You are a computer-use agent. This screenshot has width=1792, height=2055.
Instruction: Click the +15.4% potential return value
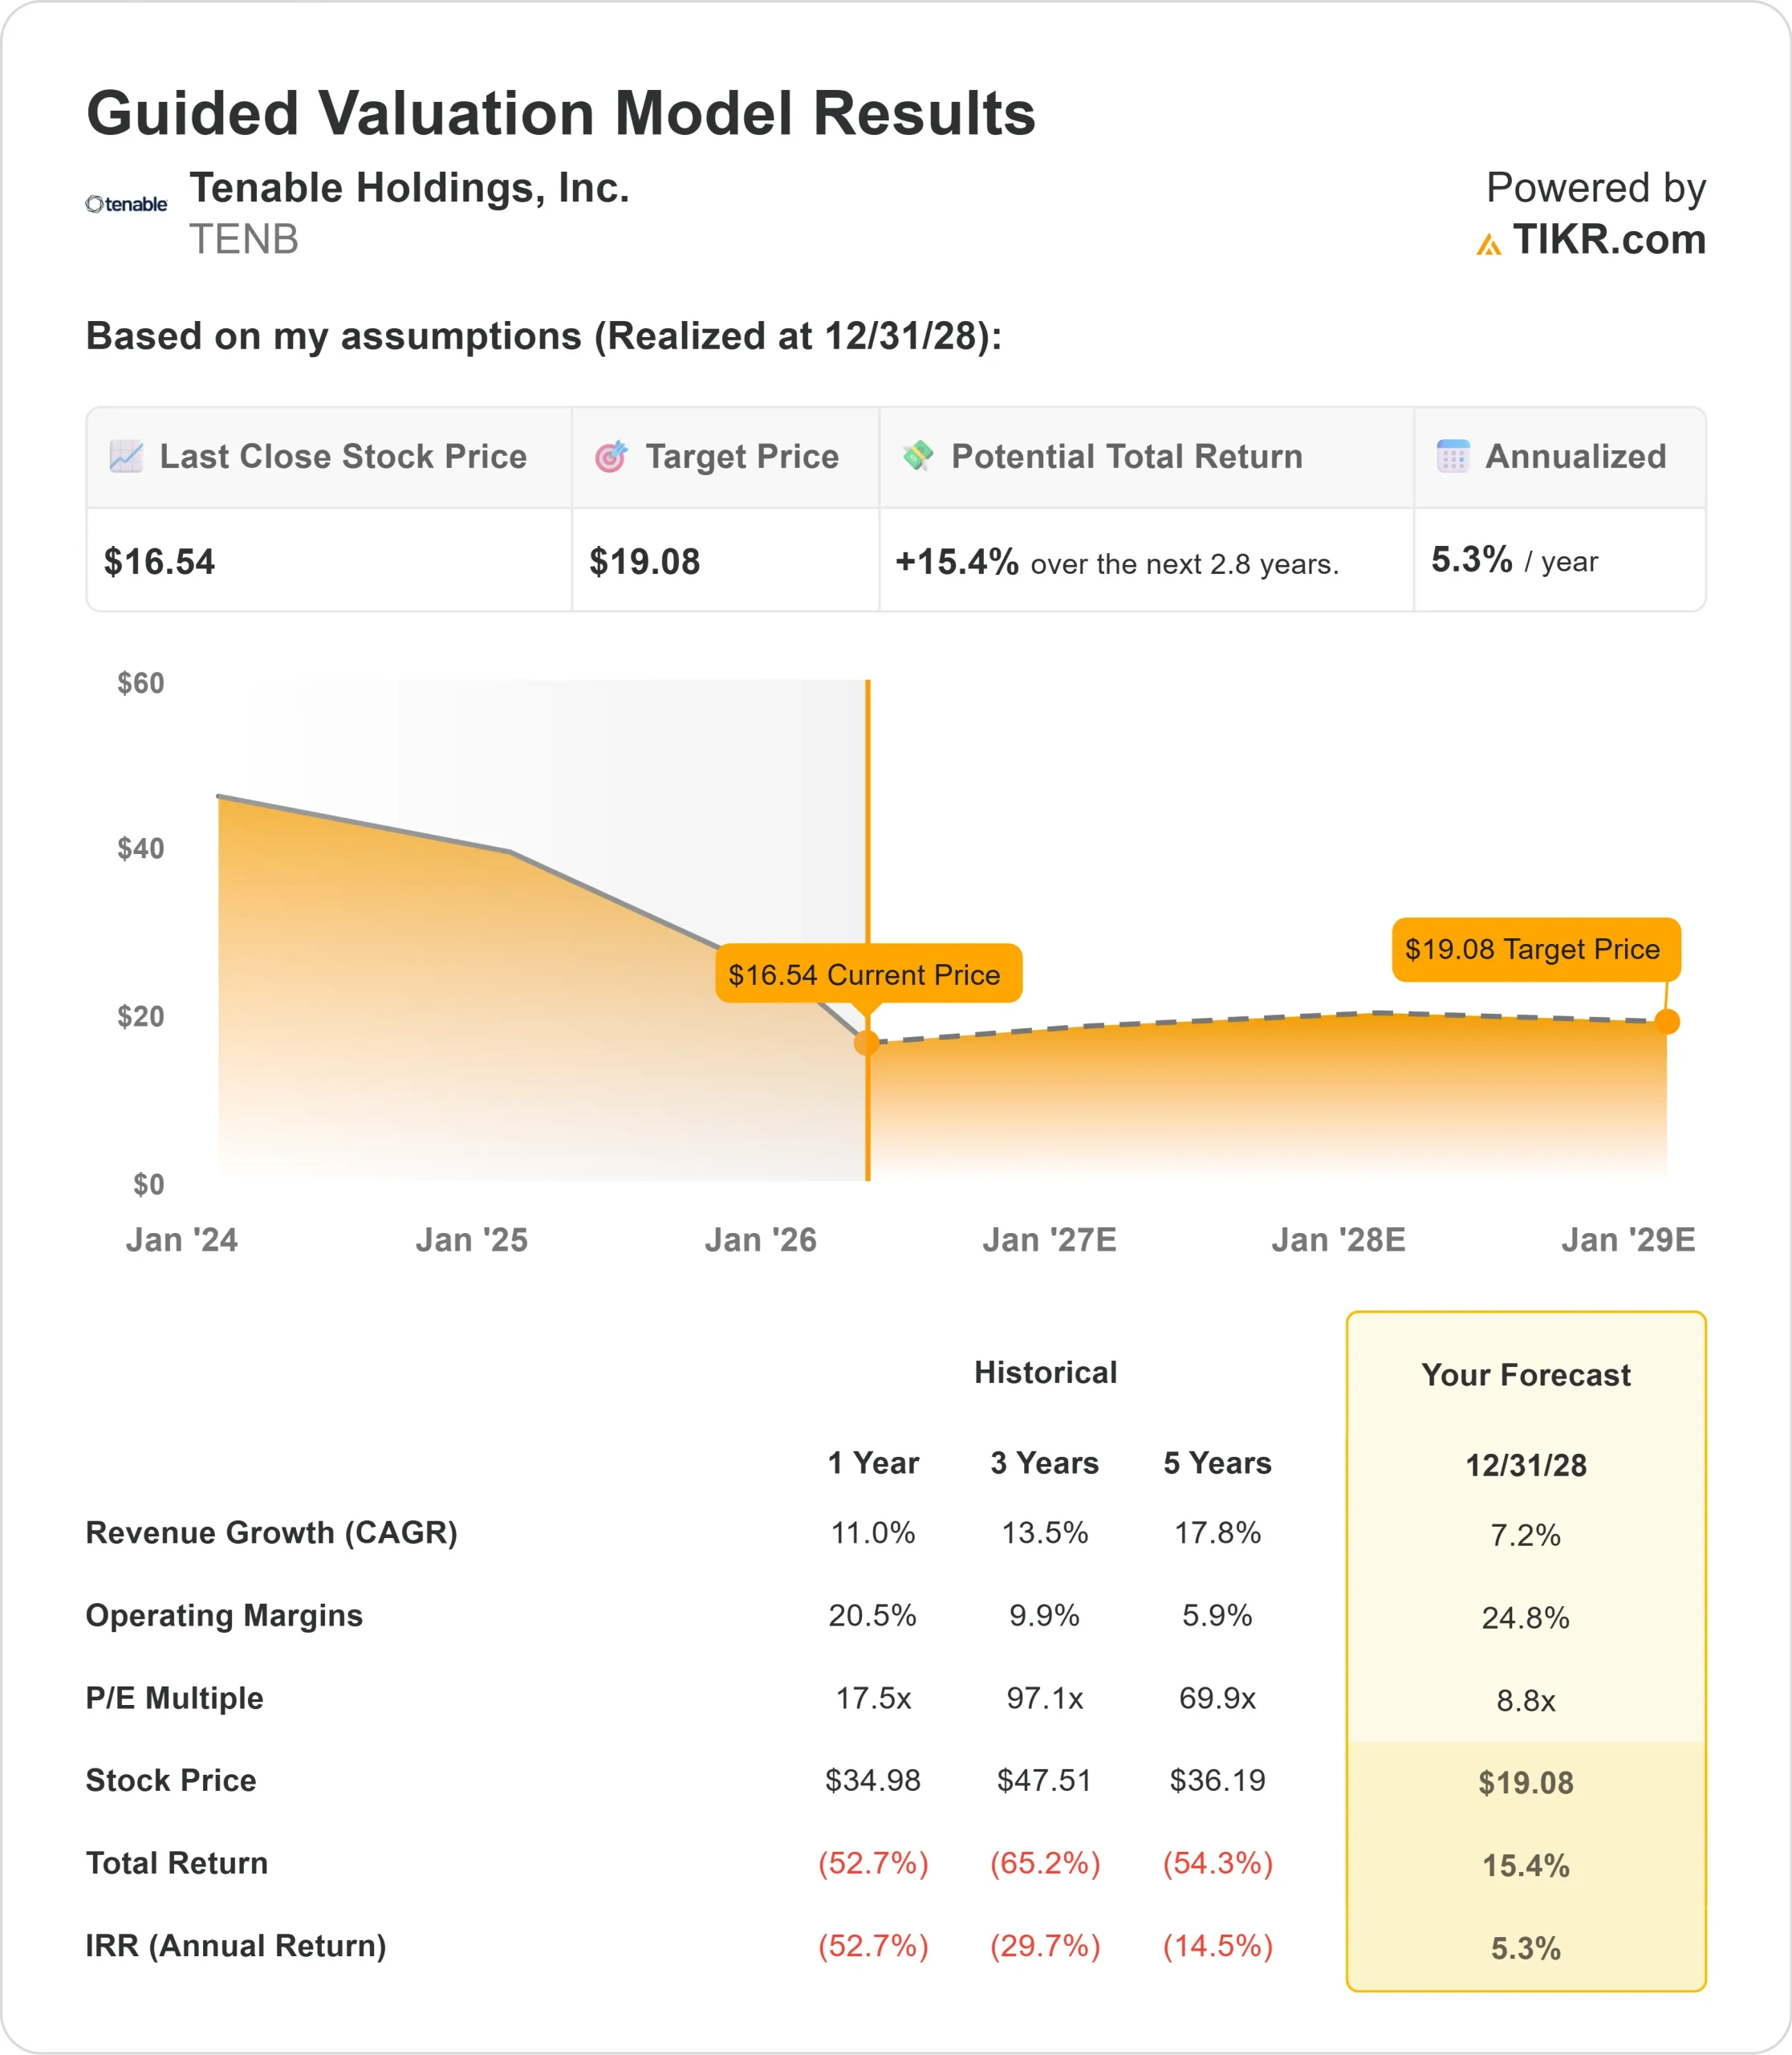(956, 561)
